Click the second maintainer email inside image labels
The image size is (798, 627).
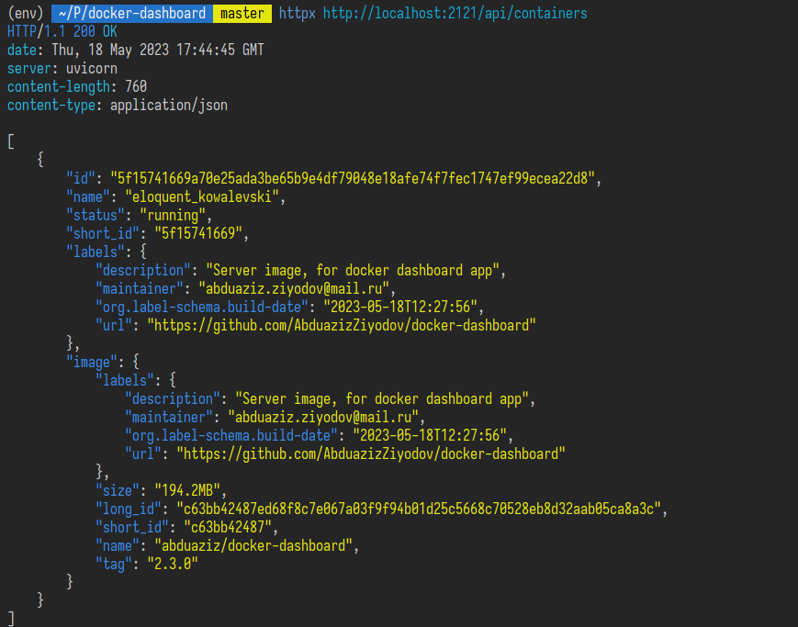(x=323, y=418)
